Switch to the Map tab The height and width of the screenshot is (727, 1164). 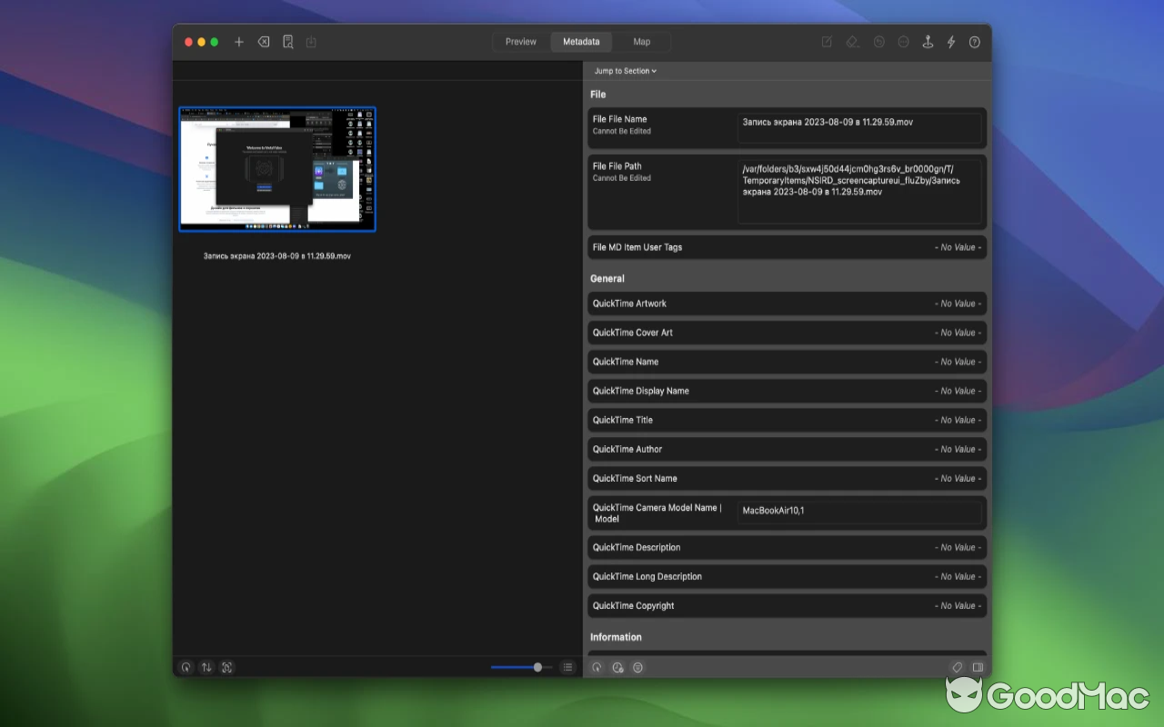pos(642,42)
